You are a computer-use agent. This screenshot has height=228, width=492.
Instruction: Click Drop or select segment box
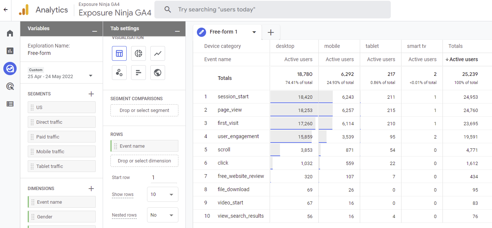pyautogui.click(x=144, y=111)
